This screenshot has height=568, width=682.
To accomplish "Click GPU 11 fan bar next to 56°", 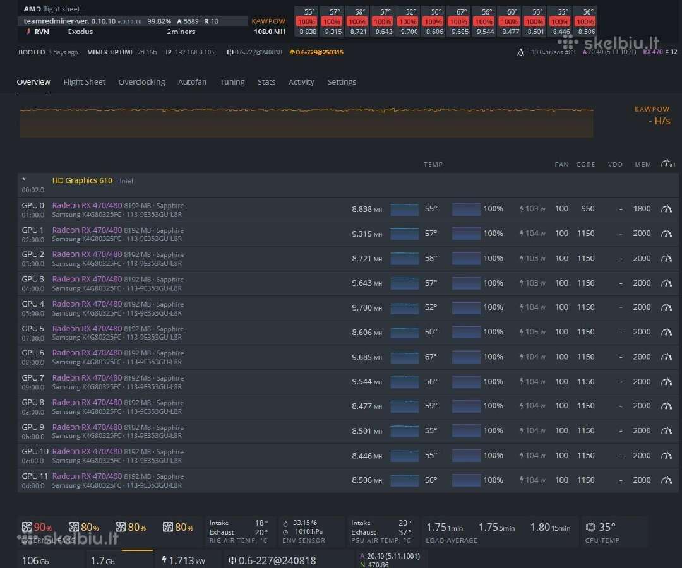I will 466,480.
